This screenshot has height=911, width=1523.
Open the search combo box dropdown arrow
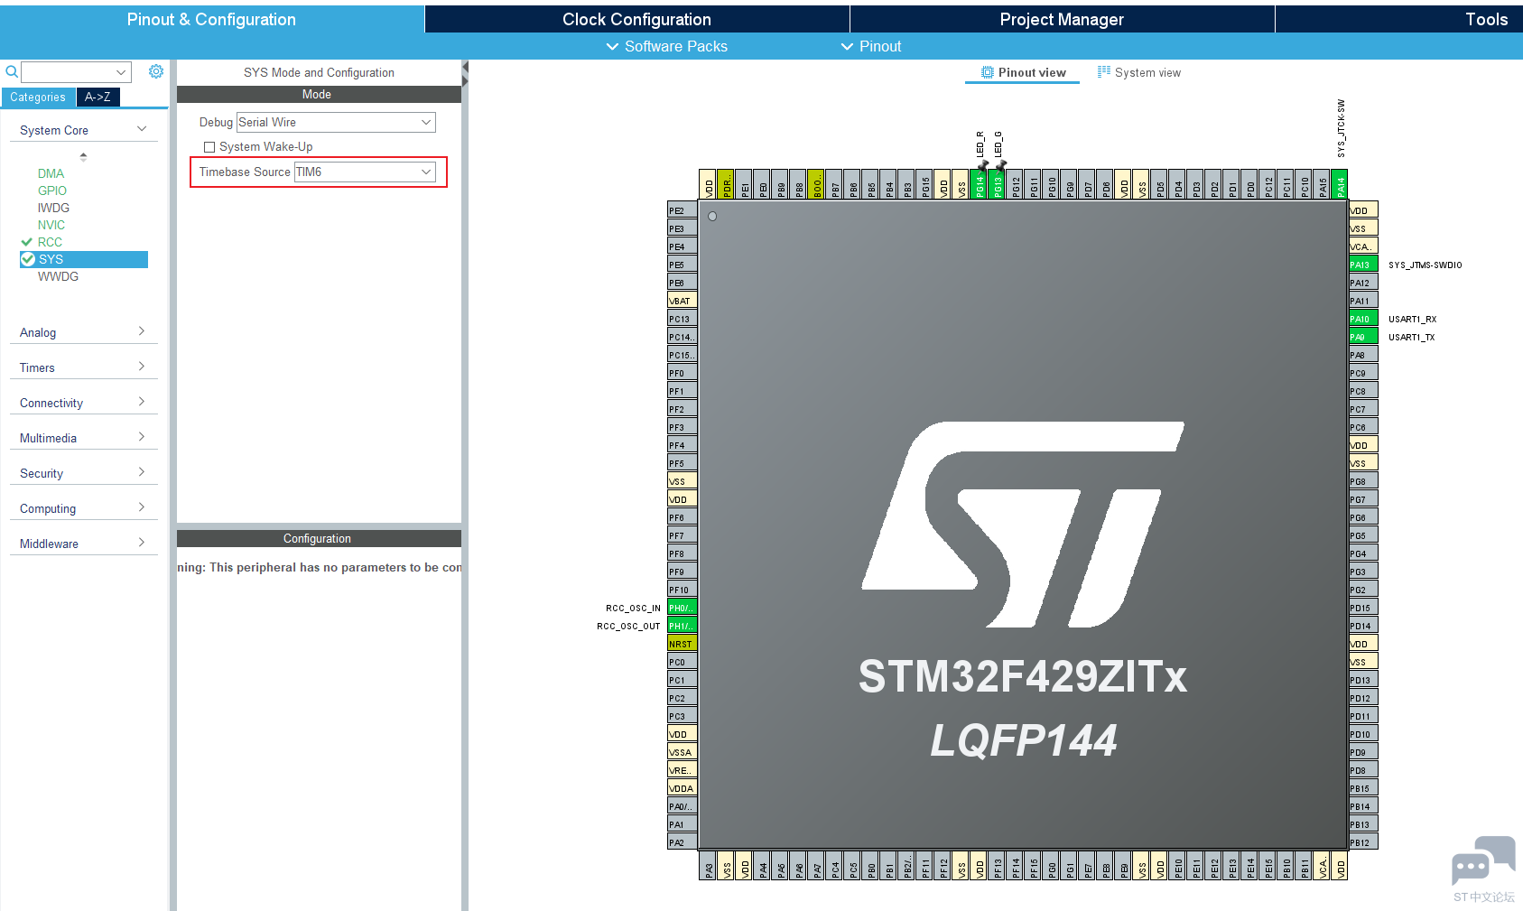click(x=121, y=72)
